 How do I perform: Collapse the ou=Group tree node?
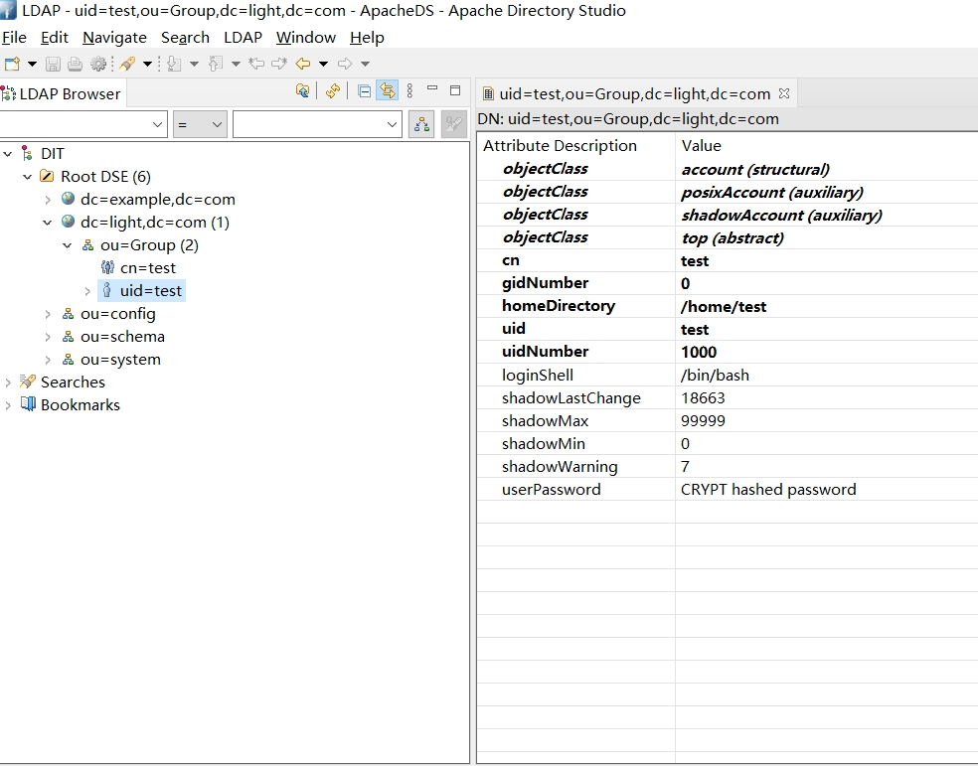pyautogui.click(x=68, y=244)
